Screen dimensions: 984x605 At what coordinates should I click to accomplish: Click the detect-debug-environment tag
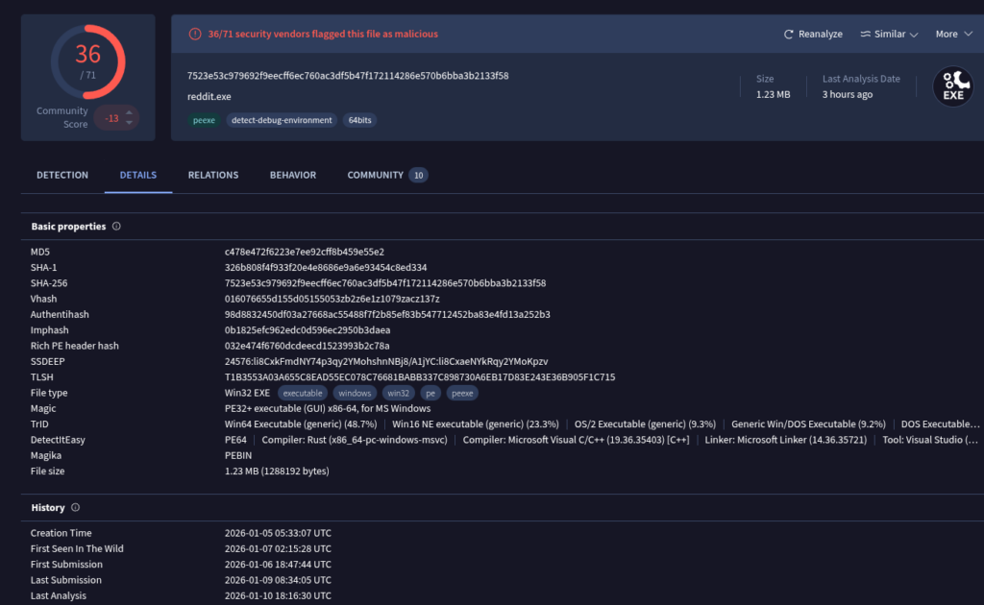(283, 120)
